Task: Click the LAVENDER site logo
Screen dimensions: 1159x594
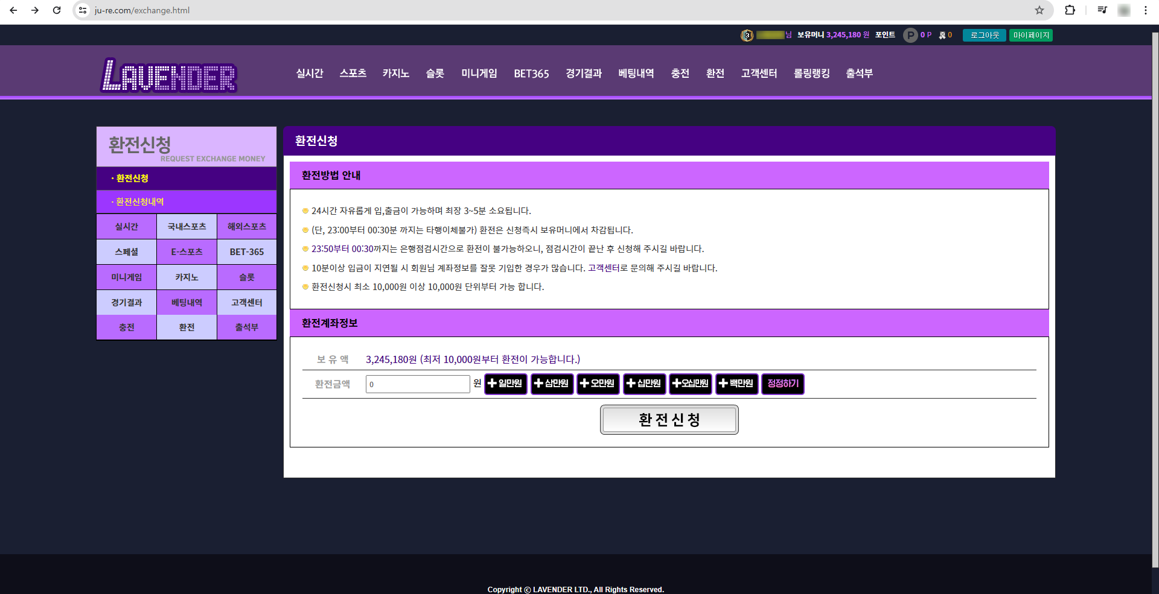Action: tap(168, 75)
